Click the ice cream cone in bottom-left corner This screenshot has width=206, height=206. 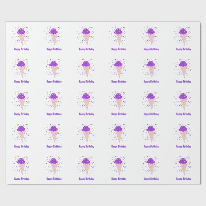tap(21, 166)
